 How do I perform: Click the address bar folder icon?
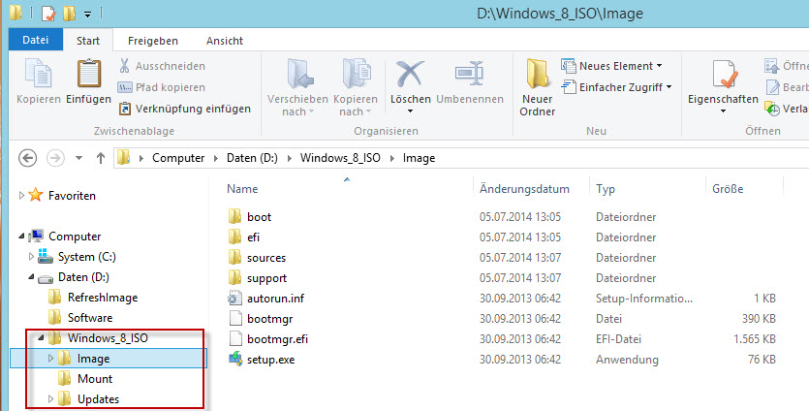pyautogui.click(x=123, y=157)
